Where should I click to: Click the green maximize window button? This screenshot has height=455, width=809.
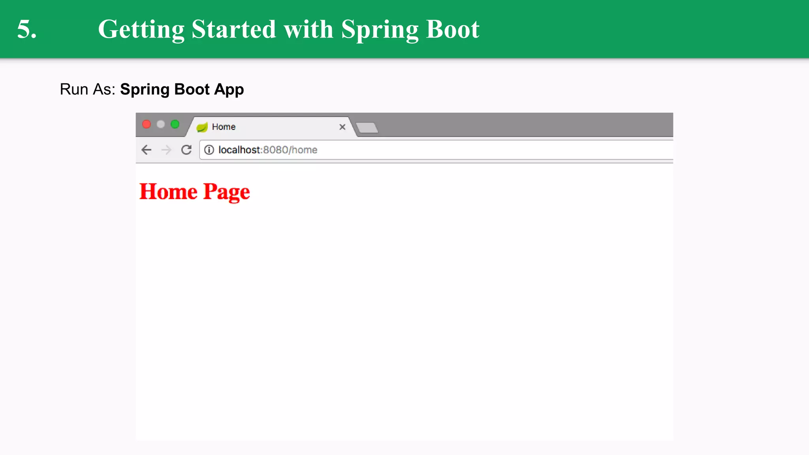pos(175,124)
